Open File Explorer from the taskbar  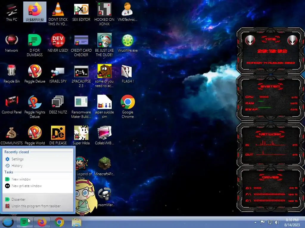point(77,222)
